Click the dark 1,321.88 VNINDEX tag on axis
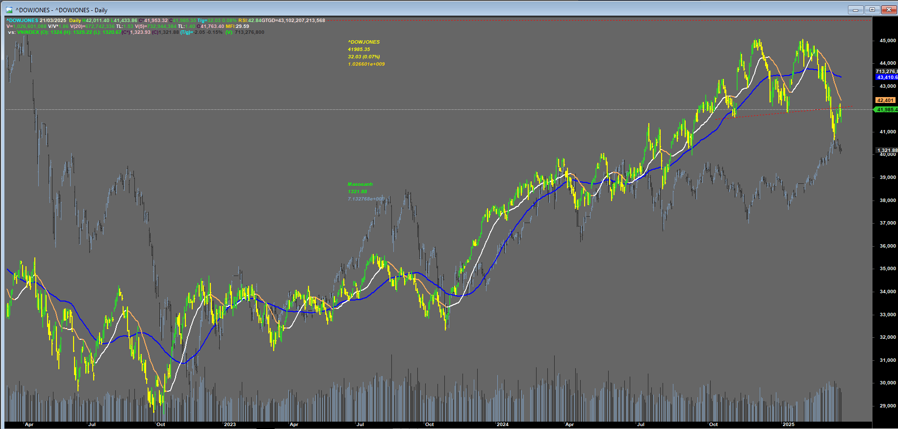This screenshot has width=898, height=429. 887,151
